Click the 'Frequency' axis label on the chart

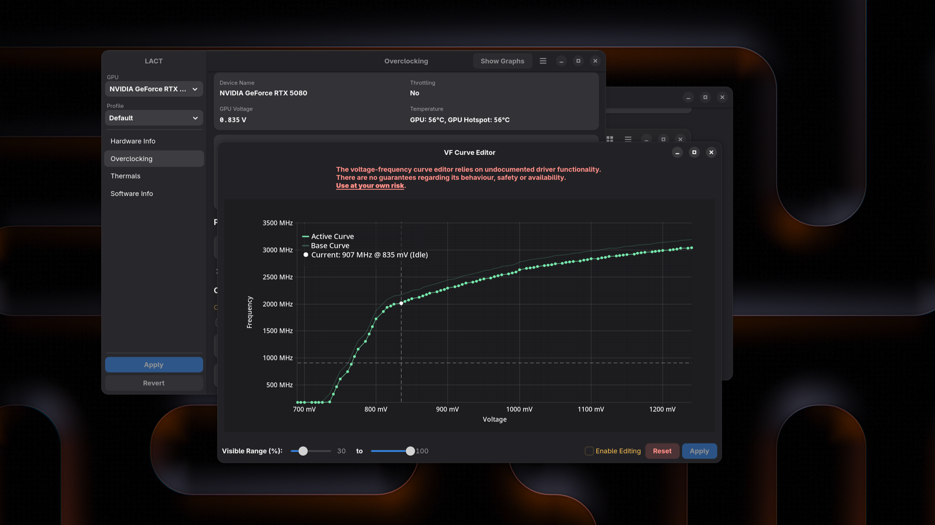coord(249,312)
